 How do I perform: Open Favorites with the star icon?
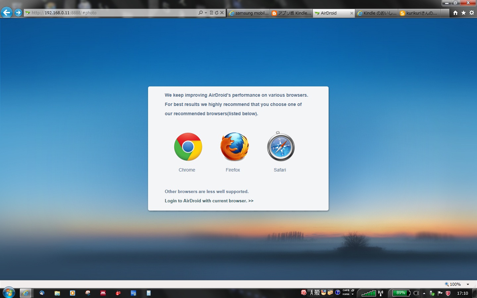pyautogui.click(x=463, y=13)
